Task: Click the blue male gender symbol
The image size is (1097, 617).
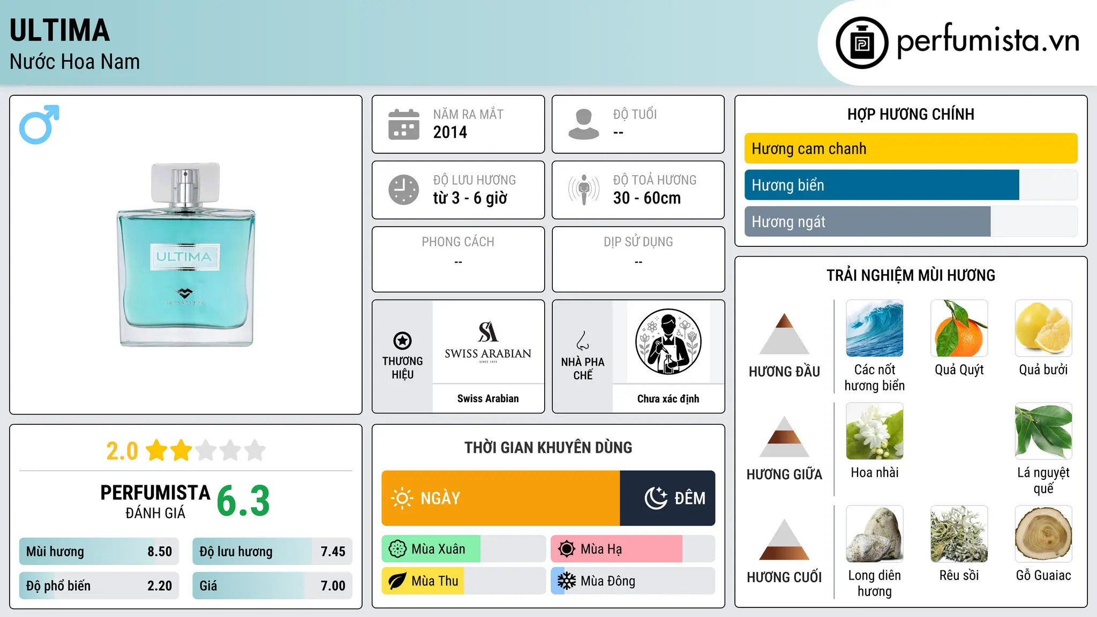Action: (39, 124)
